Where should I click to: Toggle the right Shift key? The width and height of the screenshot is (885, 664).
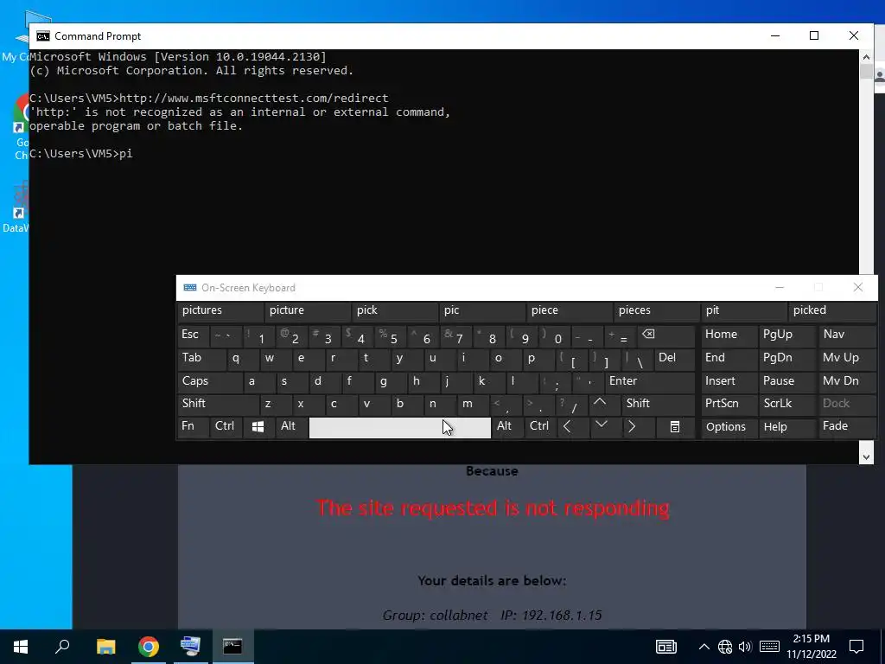[659, 405]
